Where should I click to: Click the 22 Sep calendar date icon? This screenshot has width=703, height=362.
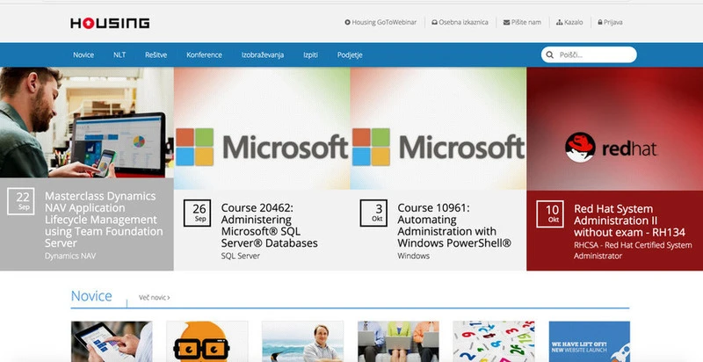point(23,201)
